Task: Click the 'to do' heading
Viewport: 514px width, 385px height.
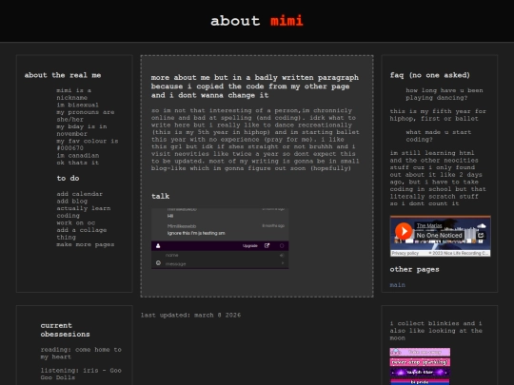Action: click(x=68, y=178)
